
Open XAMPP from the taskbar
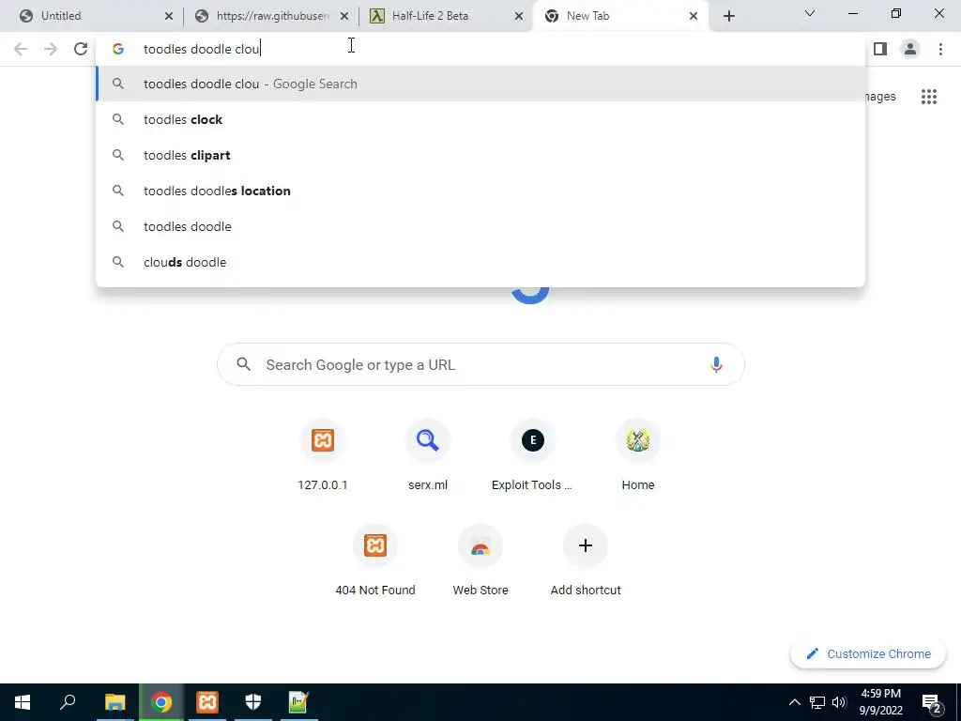[x=207, y=702]
